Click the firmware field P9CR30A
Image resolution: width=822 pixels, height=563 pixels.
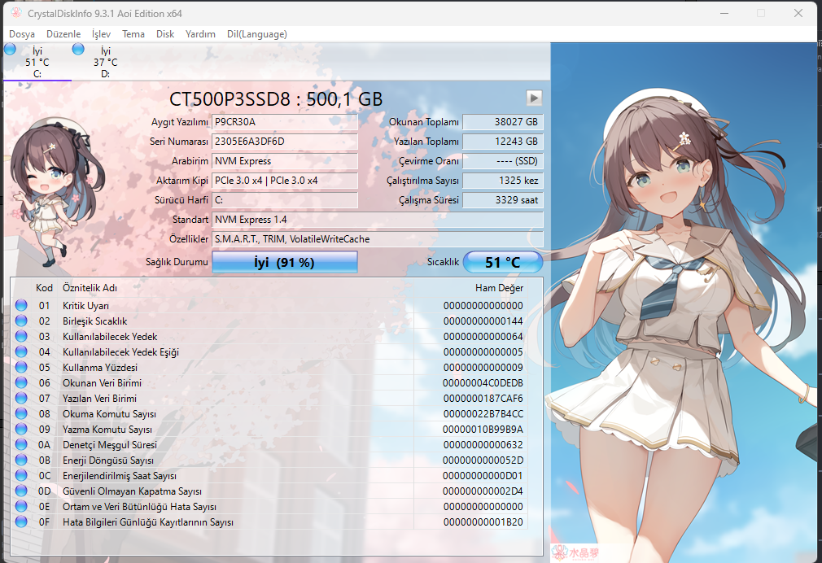point(285,122)
